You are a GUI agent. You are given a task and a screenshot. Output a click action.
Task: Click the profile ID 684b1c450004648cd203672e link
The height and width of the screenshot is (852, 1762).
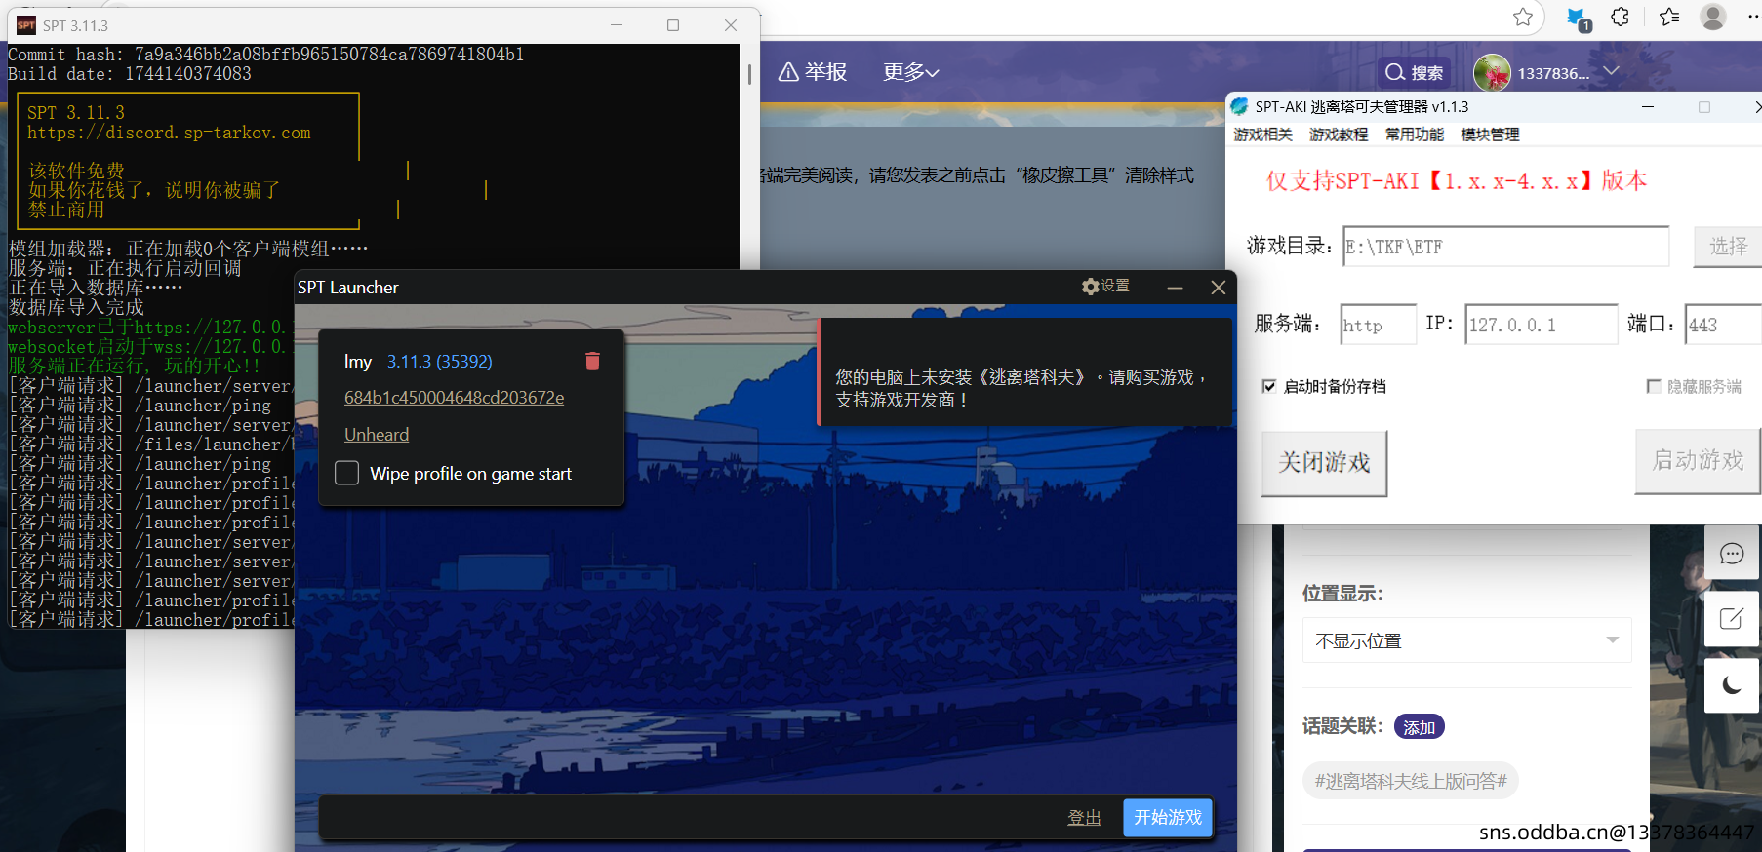pos(454,398)
